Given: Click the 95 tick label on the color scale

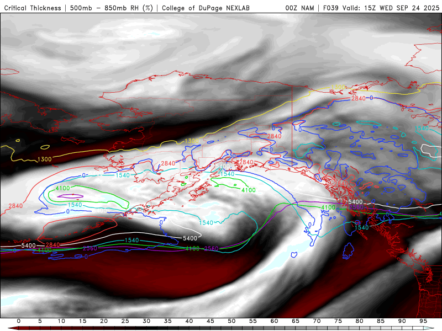Looking at the screenshot, I should click(423, 321).
